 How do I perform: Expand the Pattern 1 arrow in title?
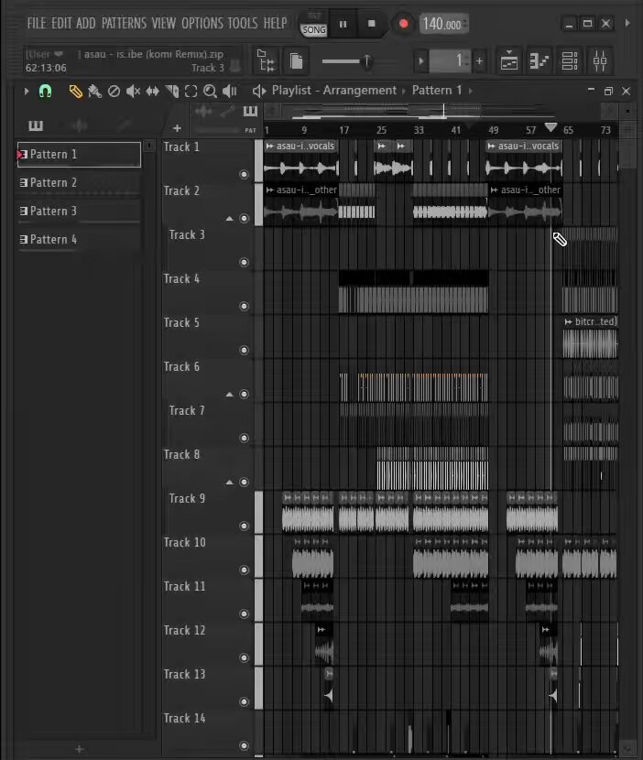click(x=471, y=91)
